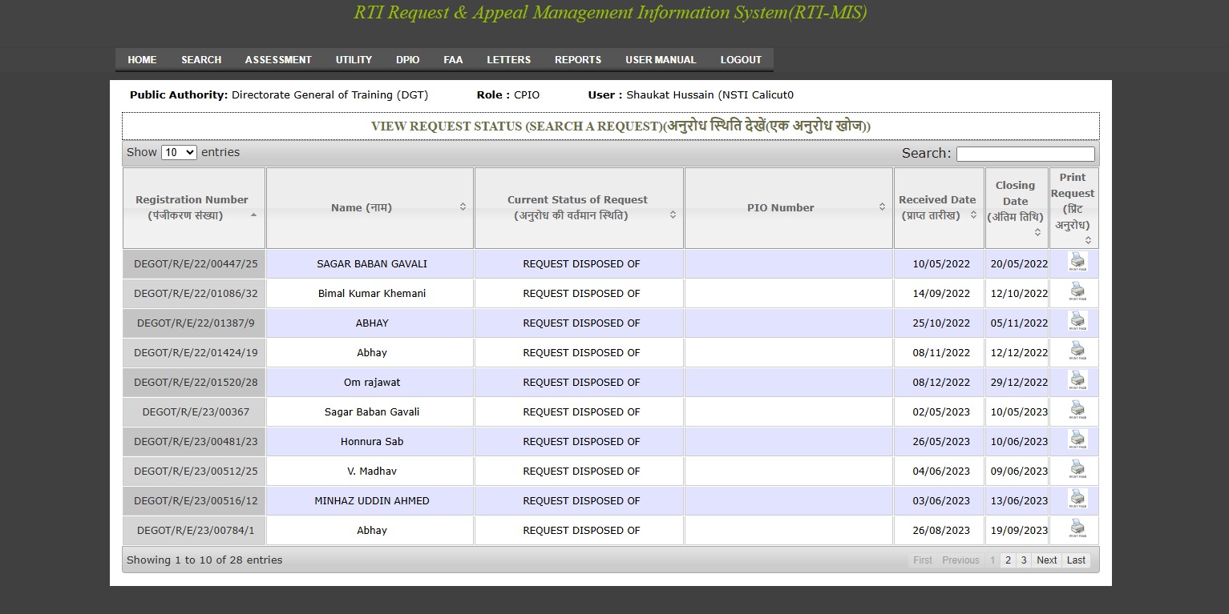
Task: Sort by Registration Number column
Action: [193, 207]
